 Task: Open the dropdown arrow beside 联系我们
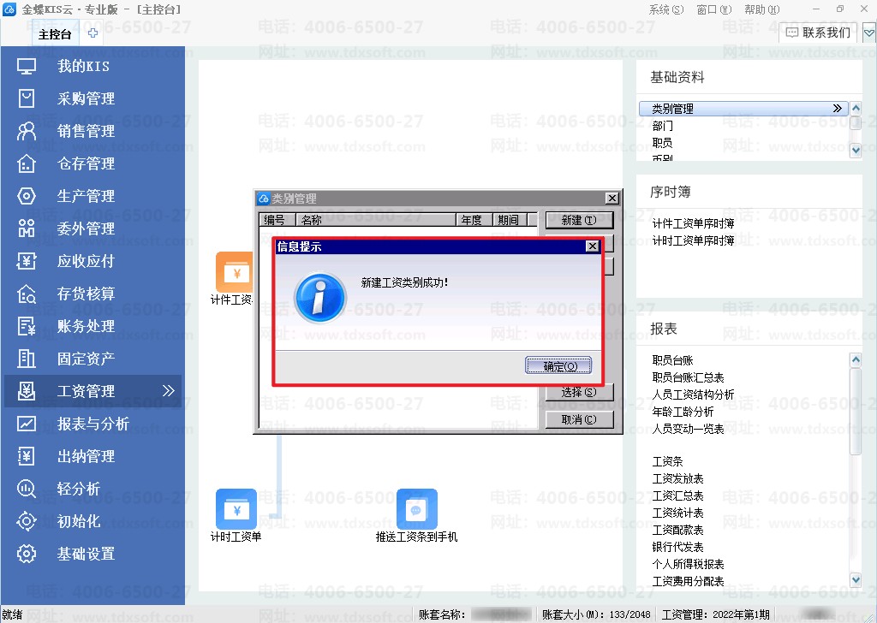868,33
